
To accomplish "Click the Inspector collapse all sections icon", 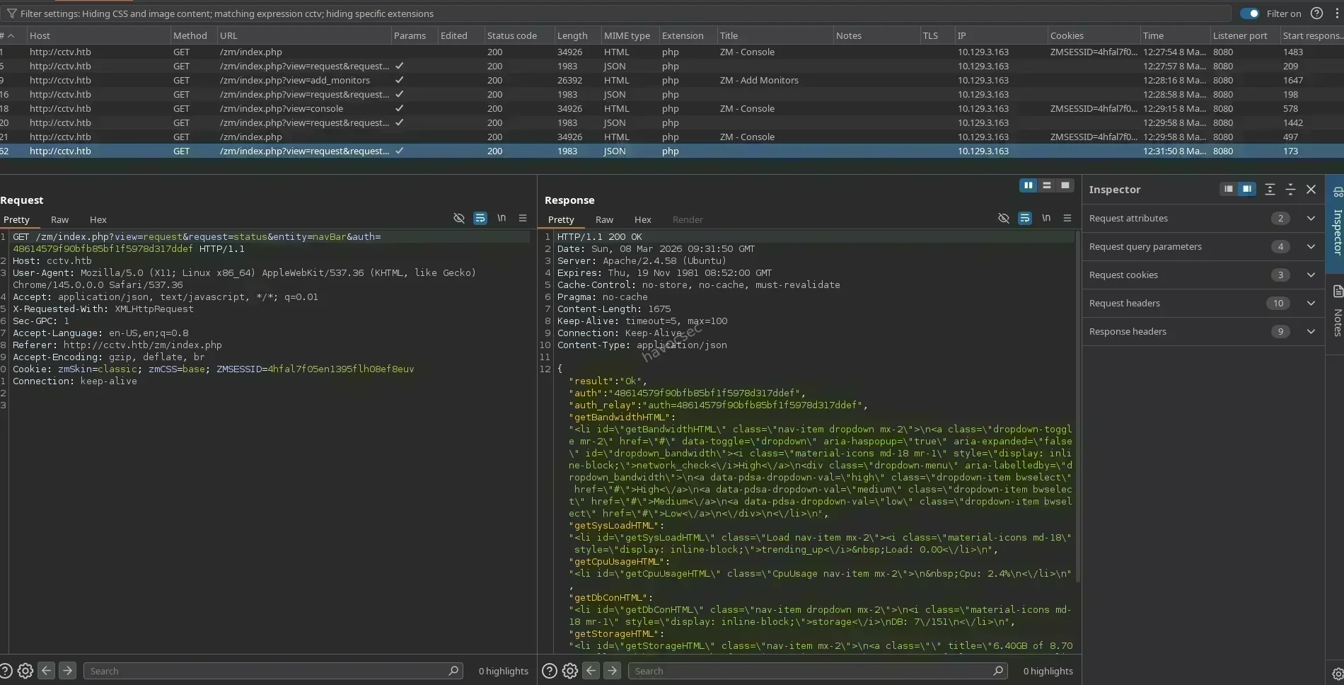I will [1290, 189].
